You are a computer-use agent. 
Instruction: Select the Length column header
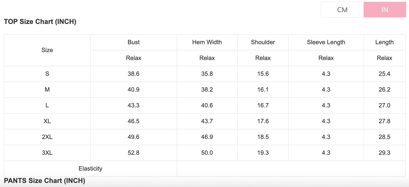(x=384, y=42)
